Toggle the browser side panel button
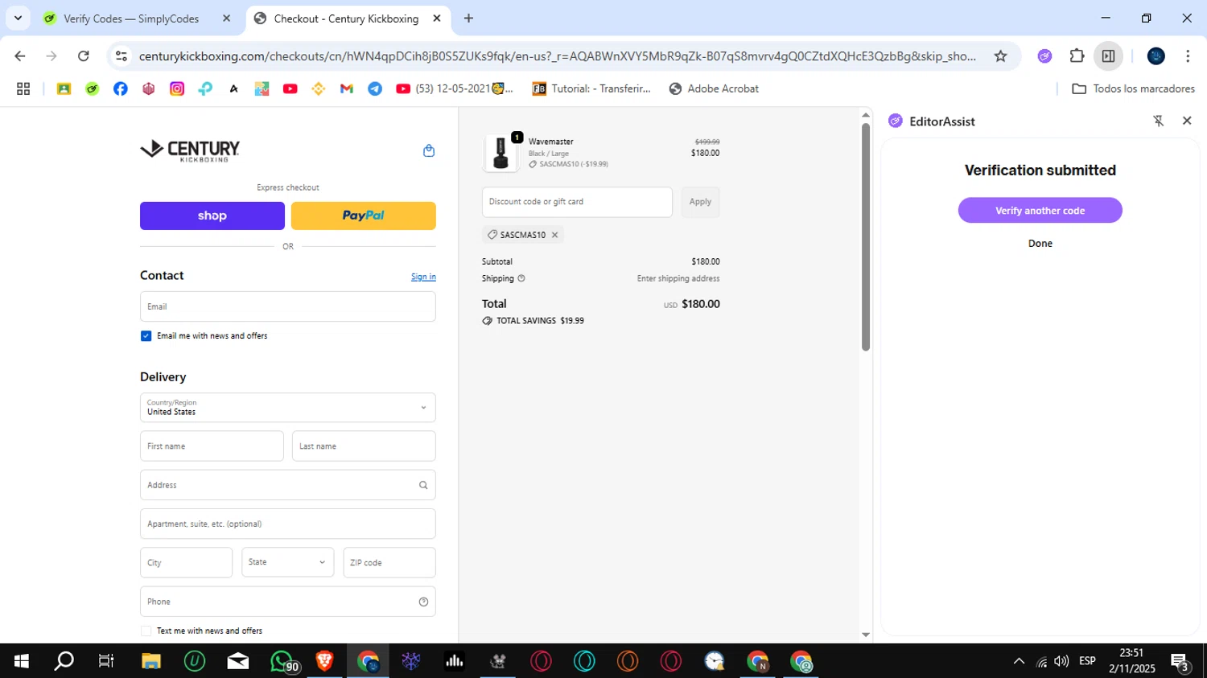The image size is (1207, 678). [1108, 56]
